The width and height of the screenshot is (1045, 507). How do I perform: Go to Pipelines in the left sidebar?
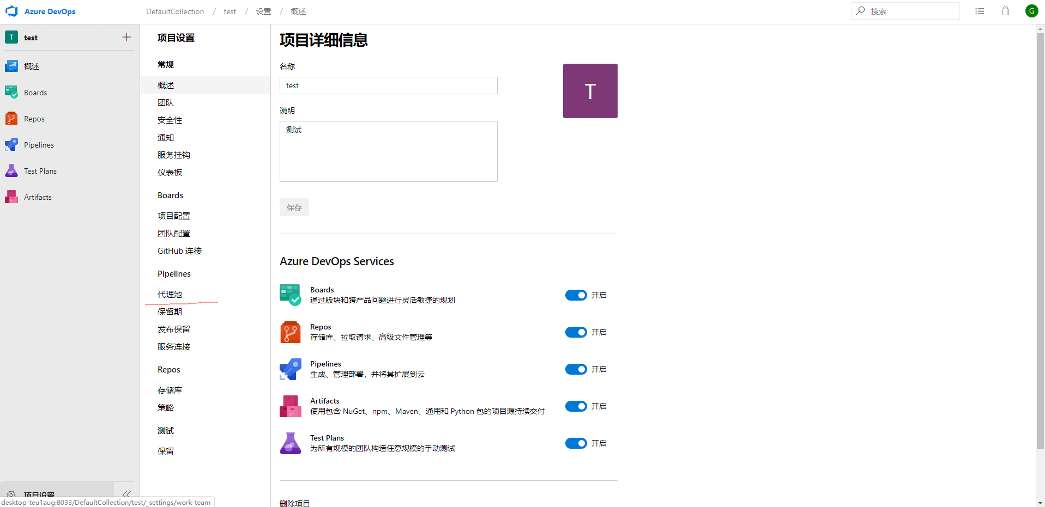39,145
